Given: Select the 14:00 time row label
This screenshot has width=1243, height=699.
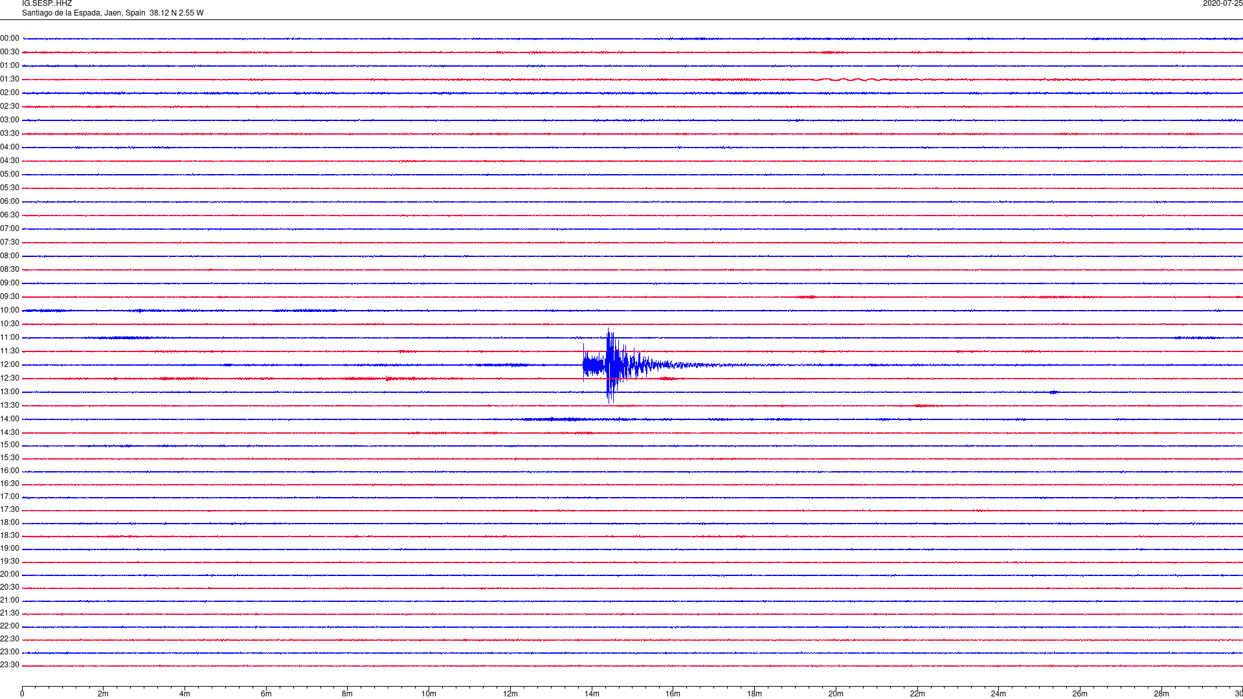Looking at the screenshot, I should point(10,419).
